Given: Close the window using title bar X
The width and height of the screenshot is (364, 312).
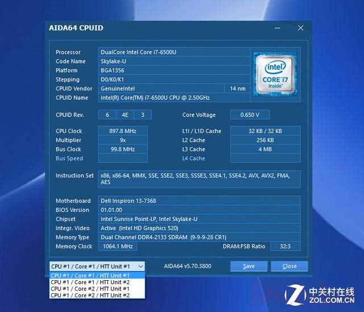Looking at the screenshot, I should coord(301,28).
